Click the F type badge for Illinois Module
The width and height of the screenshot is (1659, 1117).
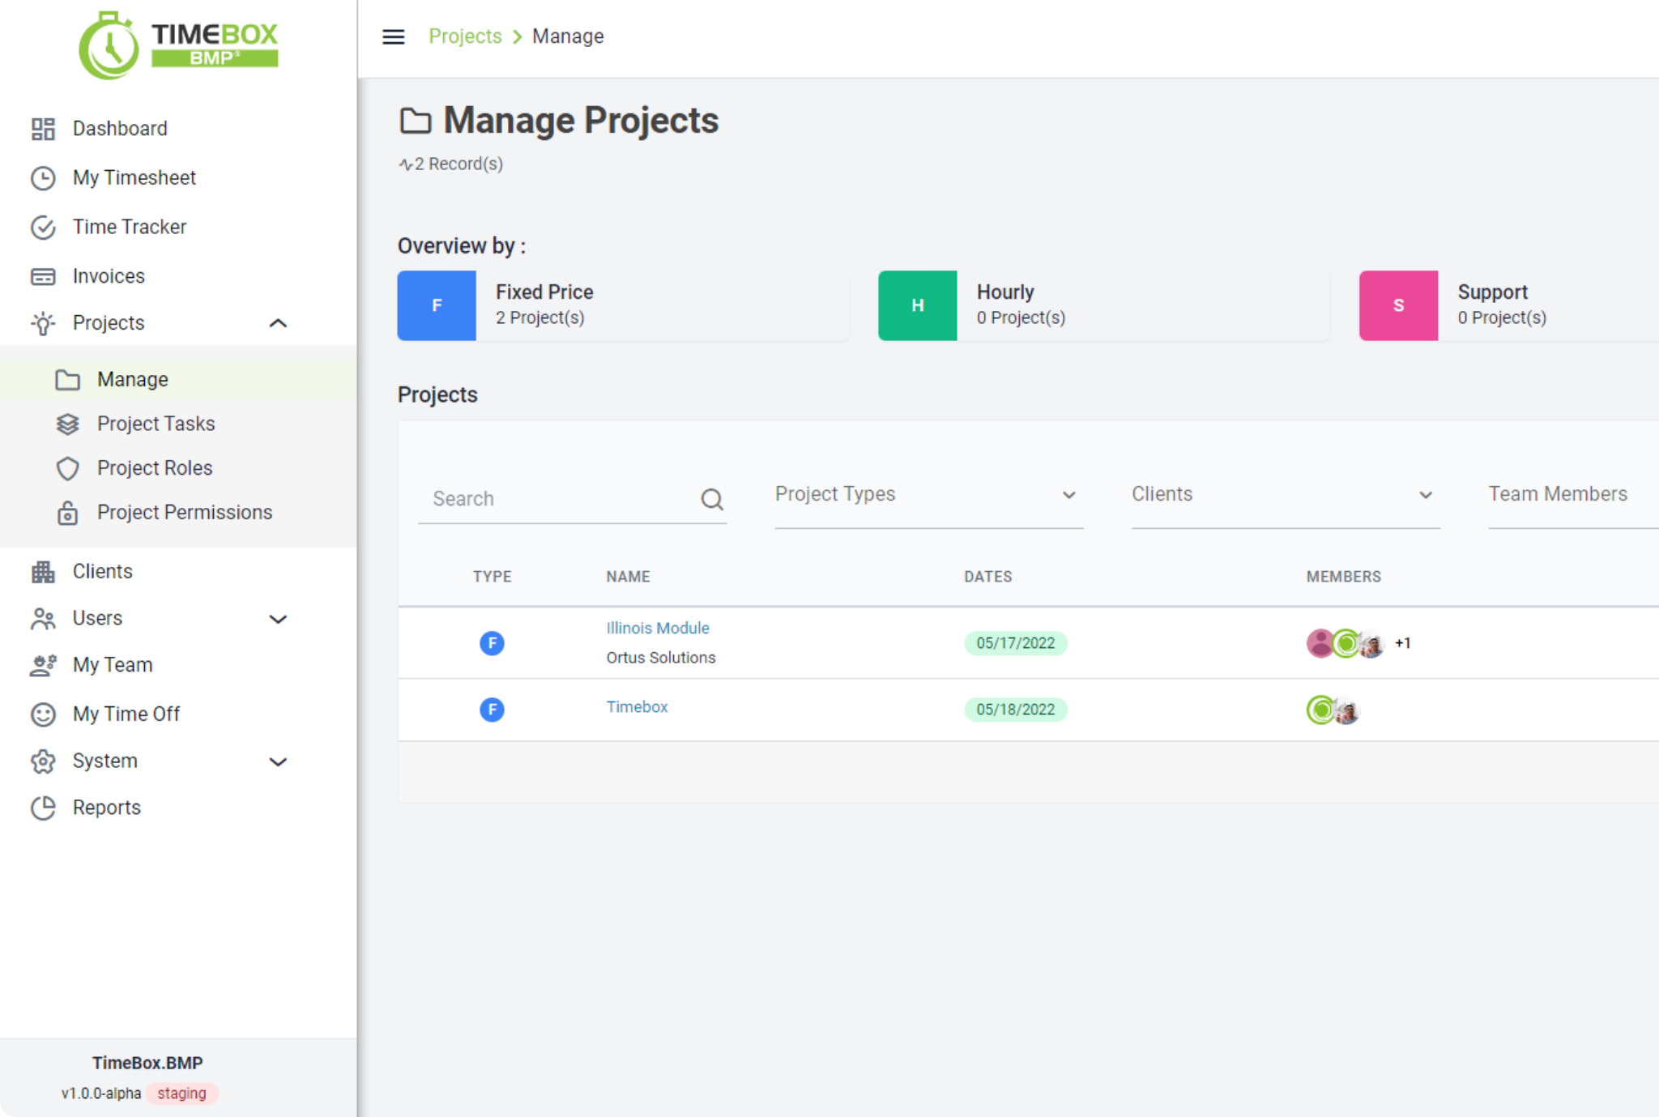492,643
